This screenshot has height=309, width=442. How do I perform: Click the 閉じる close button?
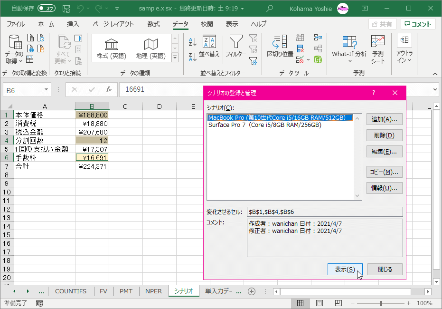tap(385, 270)
